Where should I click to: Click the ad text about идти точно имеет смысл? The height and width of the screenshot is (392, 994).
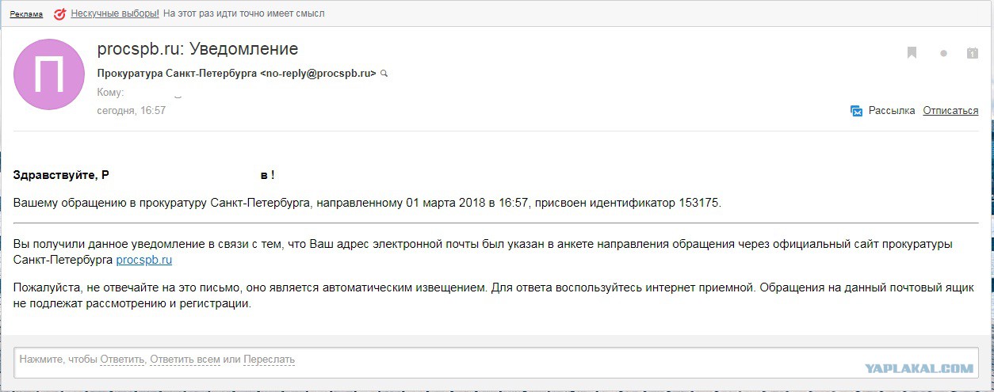243,13
